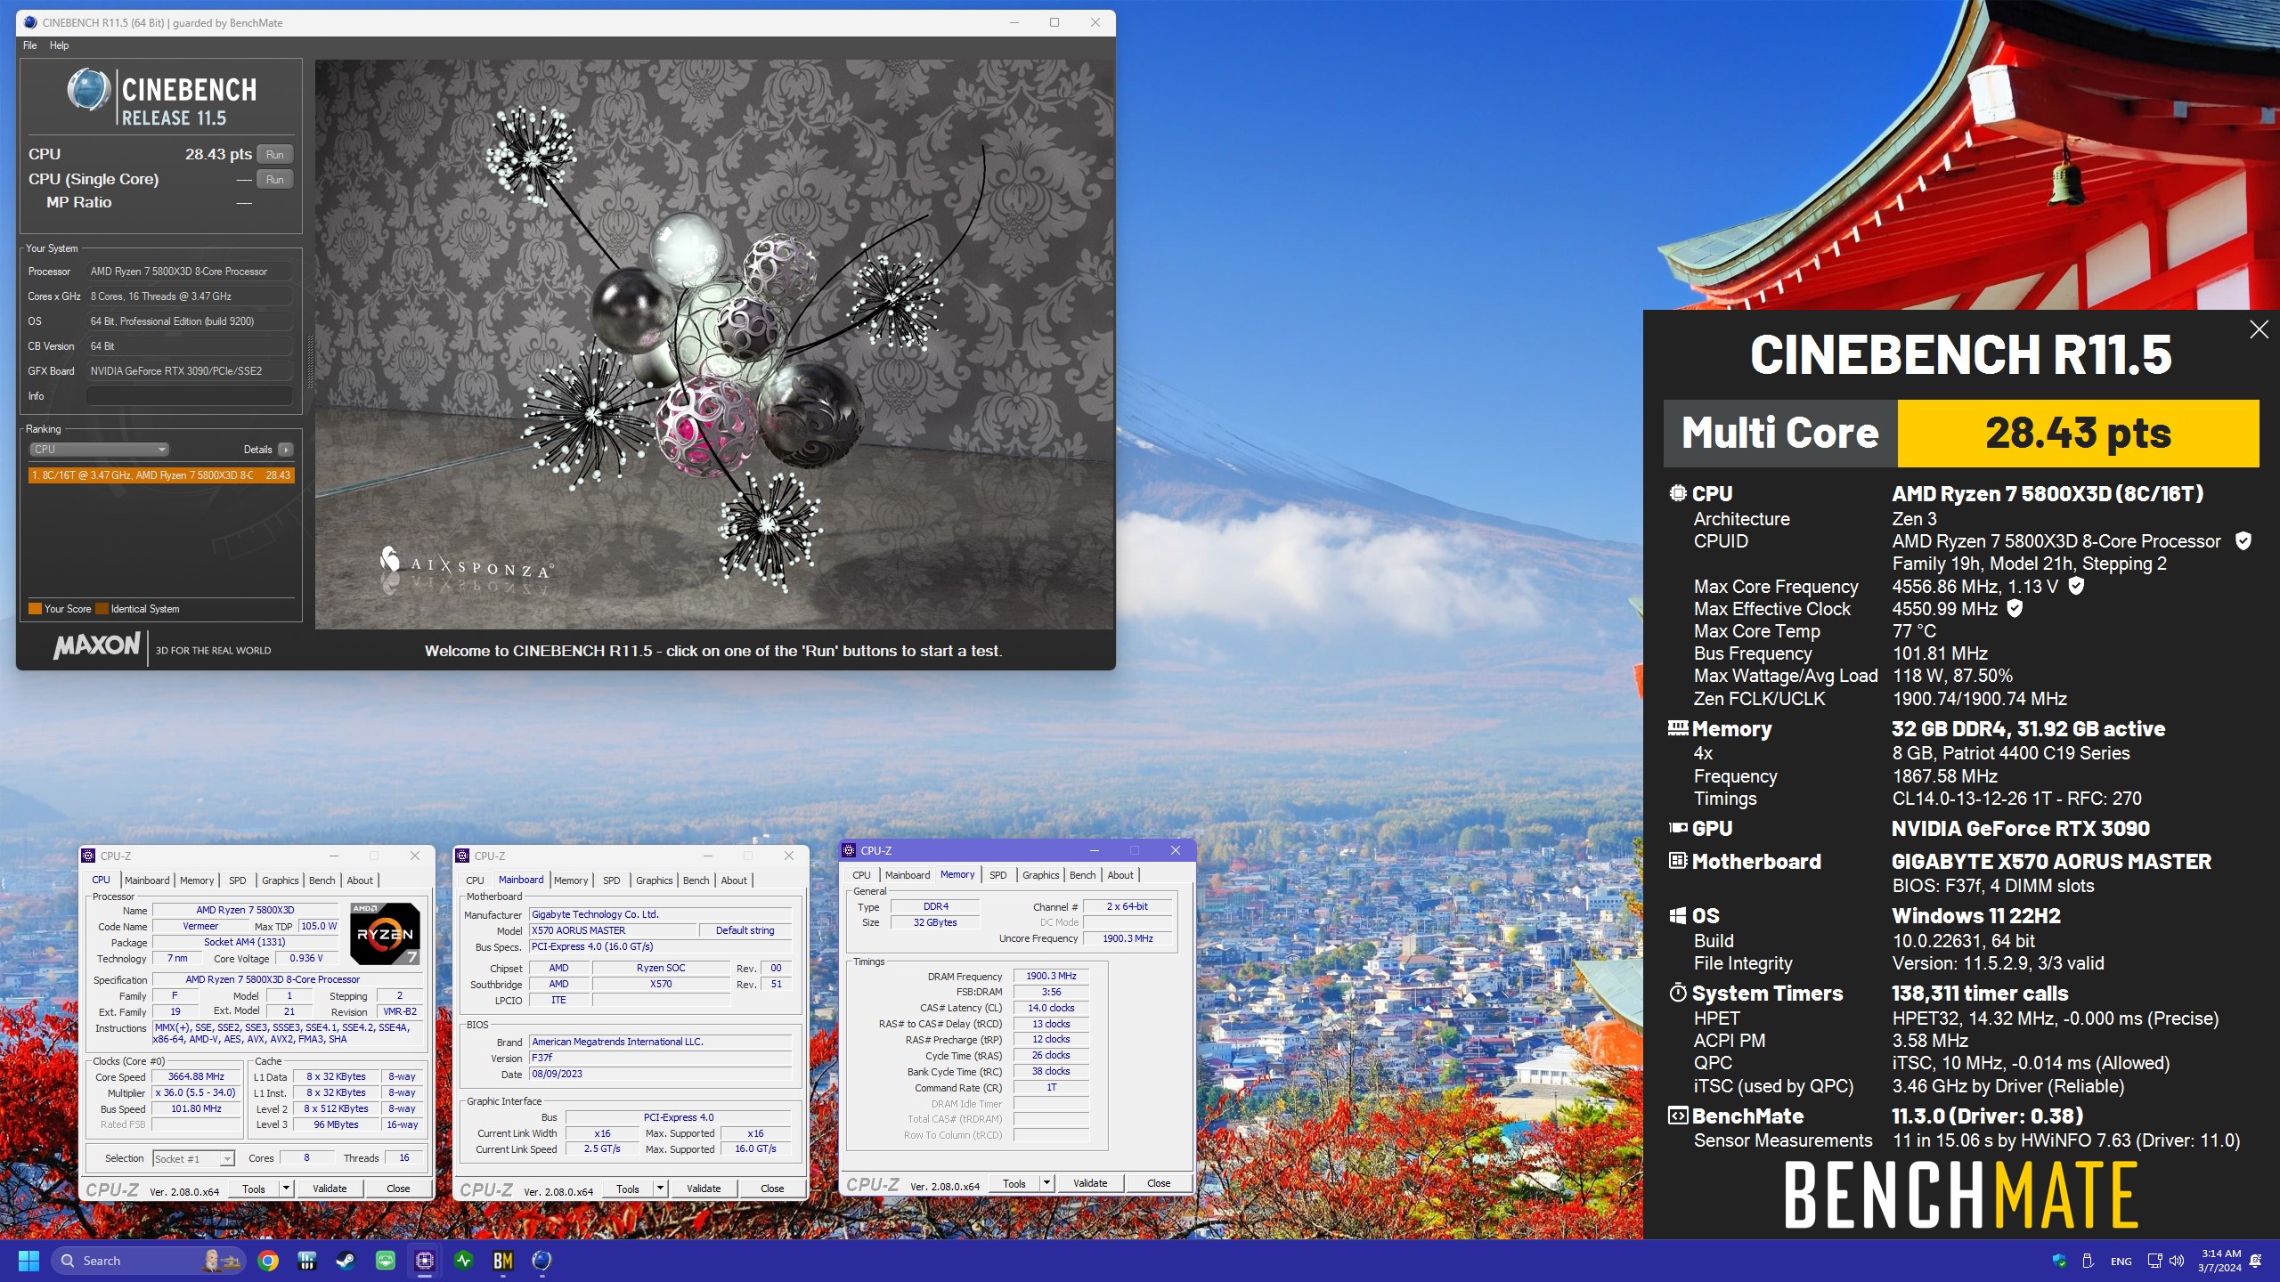Open the Ranking CPU dropdown in Cinebench

(99, 450)
